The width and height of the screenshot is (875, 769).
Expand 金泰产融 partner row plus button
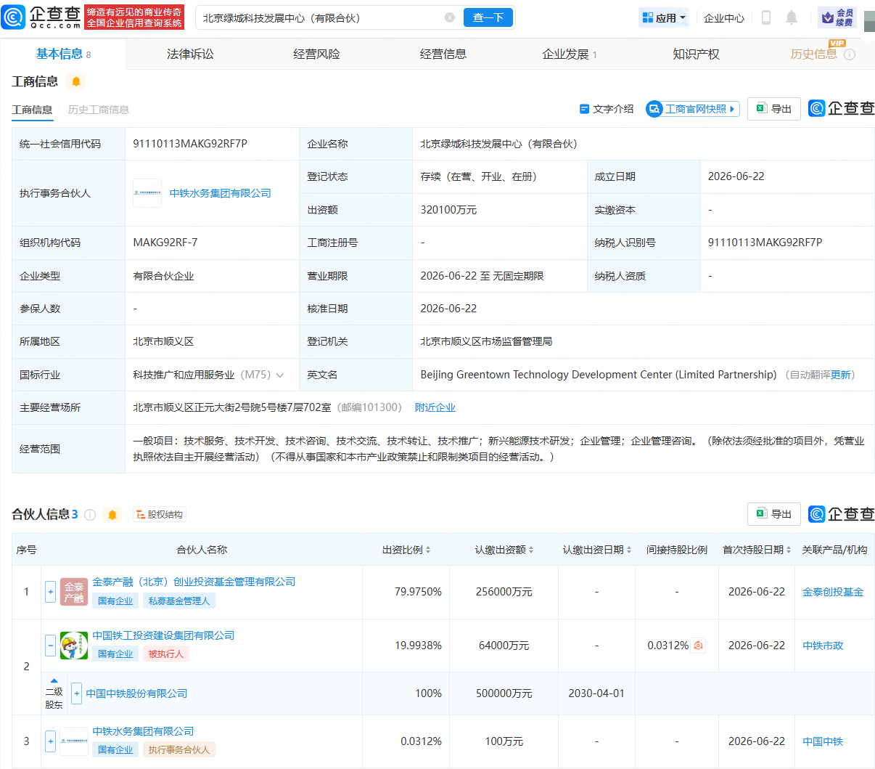click(x=50, y=592)
